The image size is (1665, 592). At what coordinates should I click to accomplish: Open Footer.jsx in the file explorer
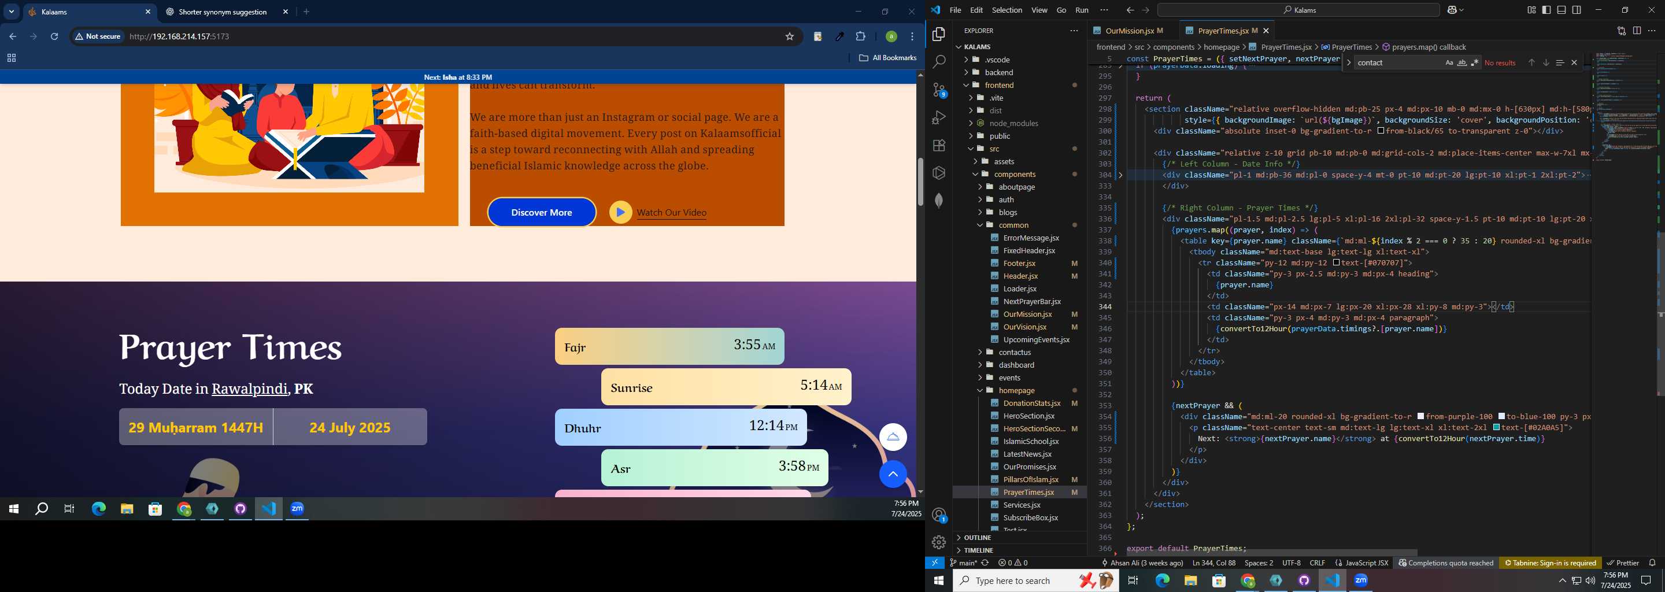(1019, 263)
